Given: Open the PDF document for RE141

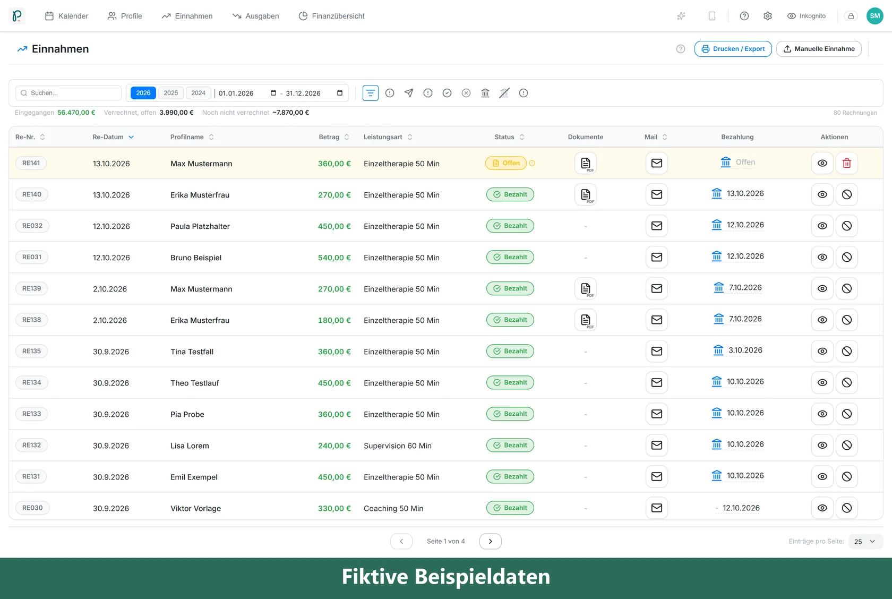Looking at the screenshot, I should pos(586,163).
